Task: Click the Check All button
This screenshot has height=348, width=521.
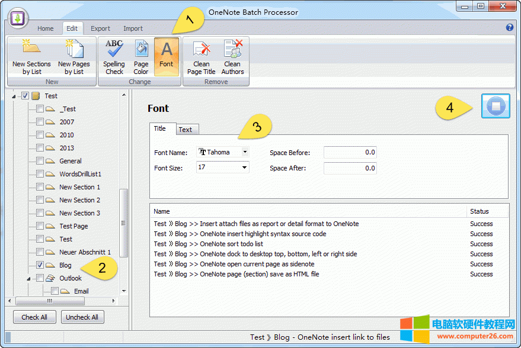Action: [x=34, y=317]
